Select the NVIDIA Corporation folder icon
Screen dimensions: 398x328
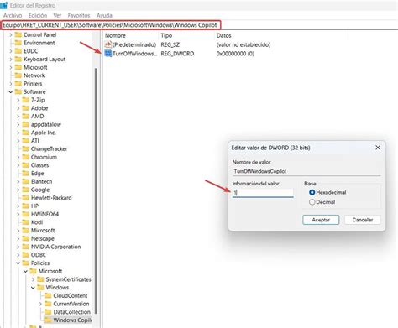[26, 247]
